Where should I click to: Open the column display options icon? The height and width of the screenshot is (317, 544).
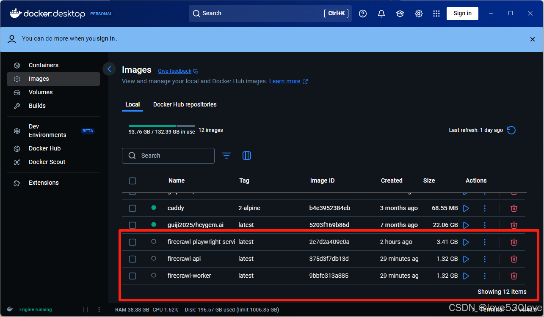point(247,156)
